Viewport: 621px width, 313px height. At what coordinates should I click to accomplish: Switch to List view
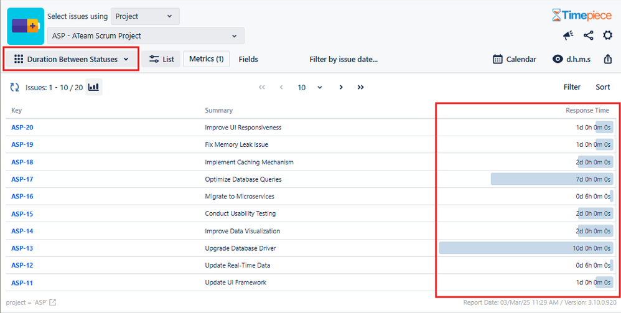point(161,59)
